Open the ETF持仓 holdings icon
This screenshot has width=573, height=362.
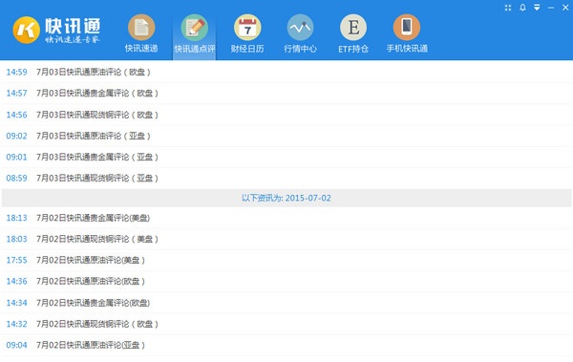pos(353,28)
